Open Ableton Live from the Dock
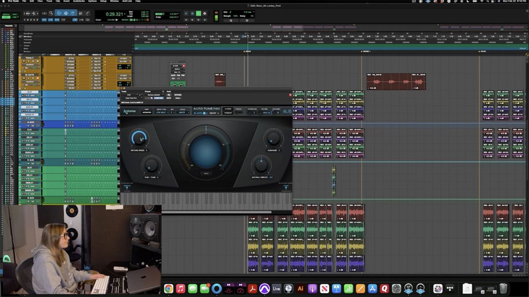This screenshot has width=529, height=297. click(x=276, y=290)
